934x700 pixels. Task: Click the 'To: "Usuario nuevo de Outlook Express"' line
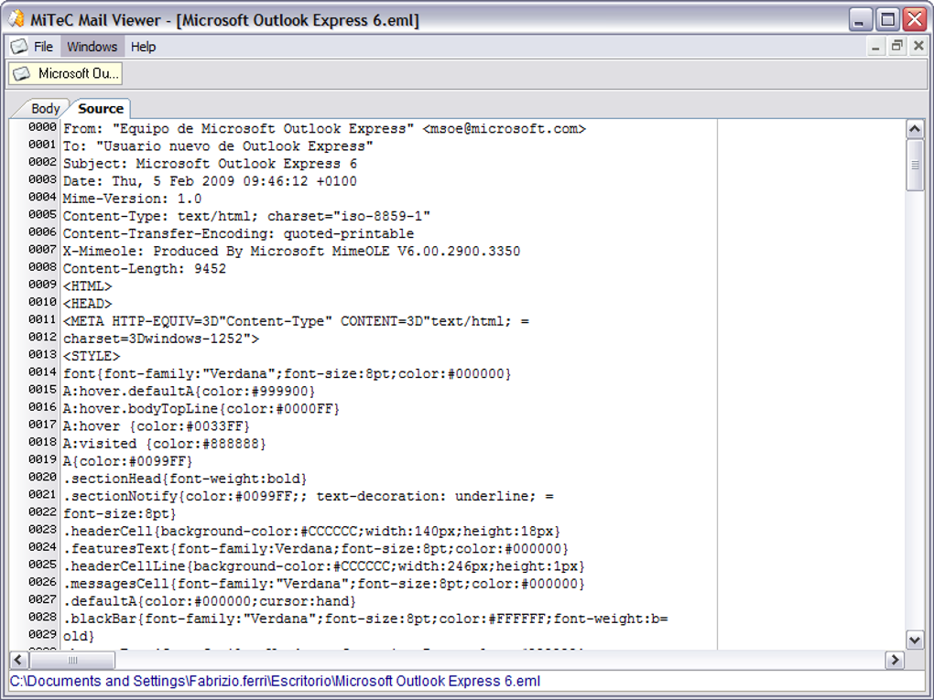[218, 146]
